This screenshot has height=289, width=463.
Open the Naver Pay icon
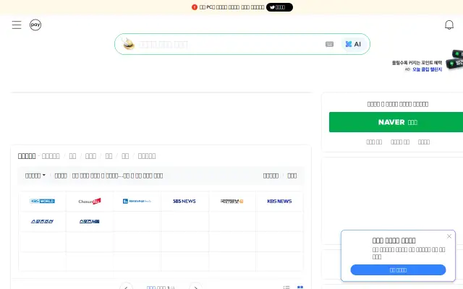pyautogui.click(x=35, y=25)
